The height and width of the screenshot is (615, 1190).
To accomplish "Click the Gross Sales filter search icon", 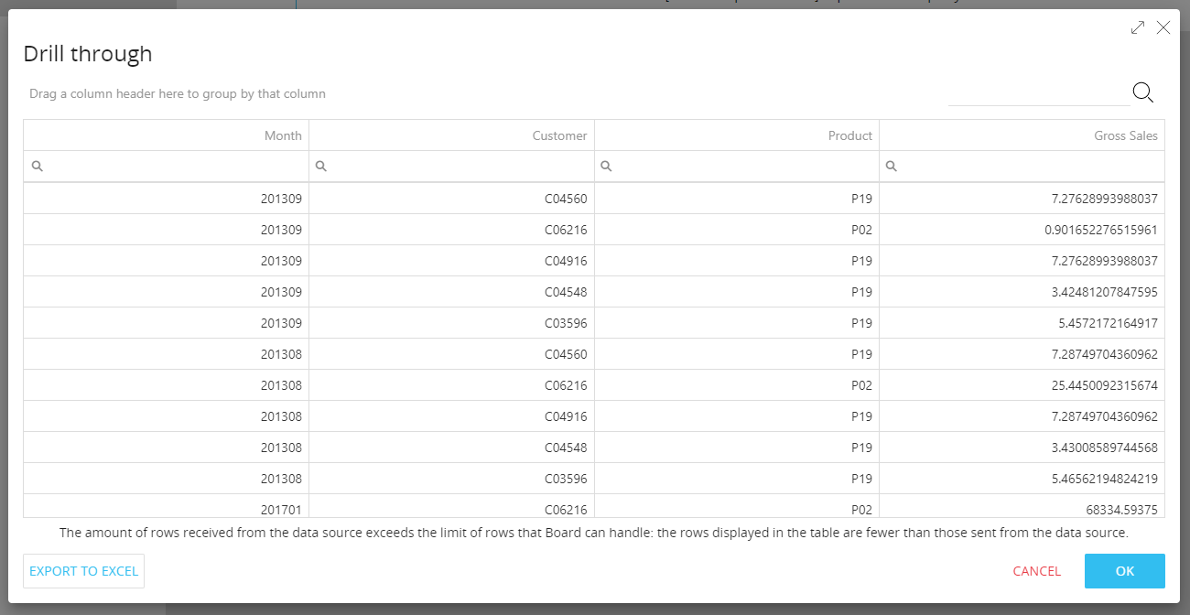I will click(x=892, y=167).
